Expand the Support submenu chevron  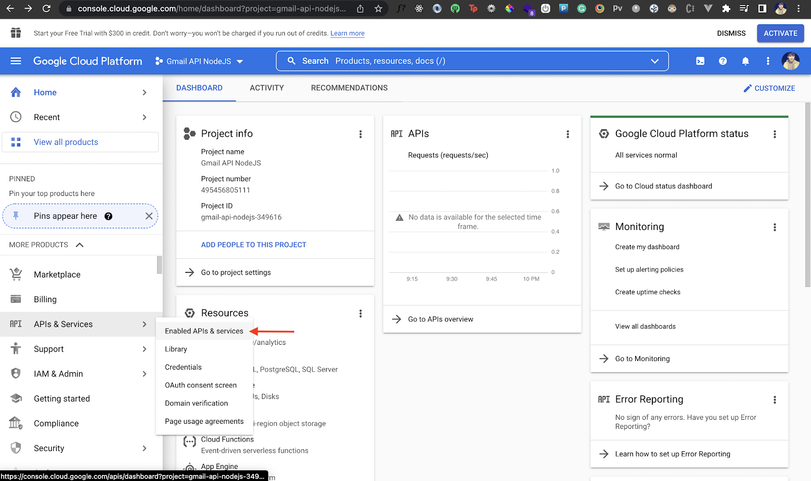coord(144,349)
